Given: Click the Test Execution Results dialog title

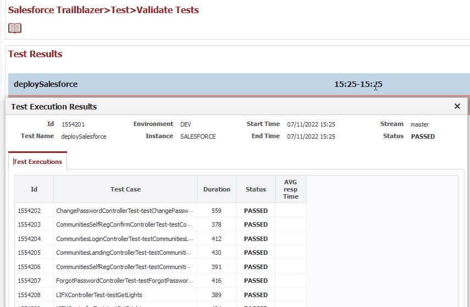Looking at the screenshot, I should tap(54, 107).
